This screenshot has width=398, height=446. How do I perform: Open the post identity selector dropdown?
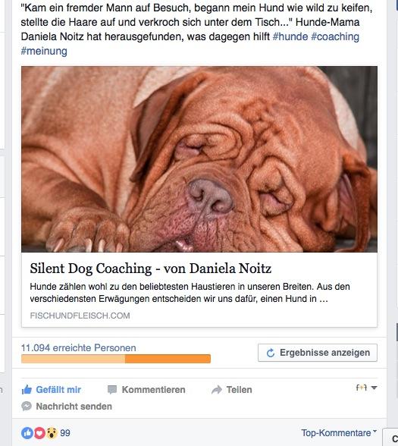coord(366,388)
